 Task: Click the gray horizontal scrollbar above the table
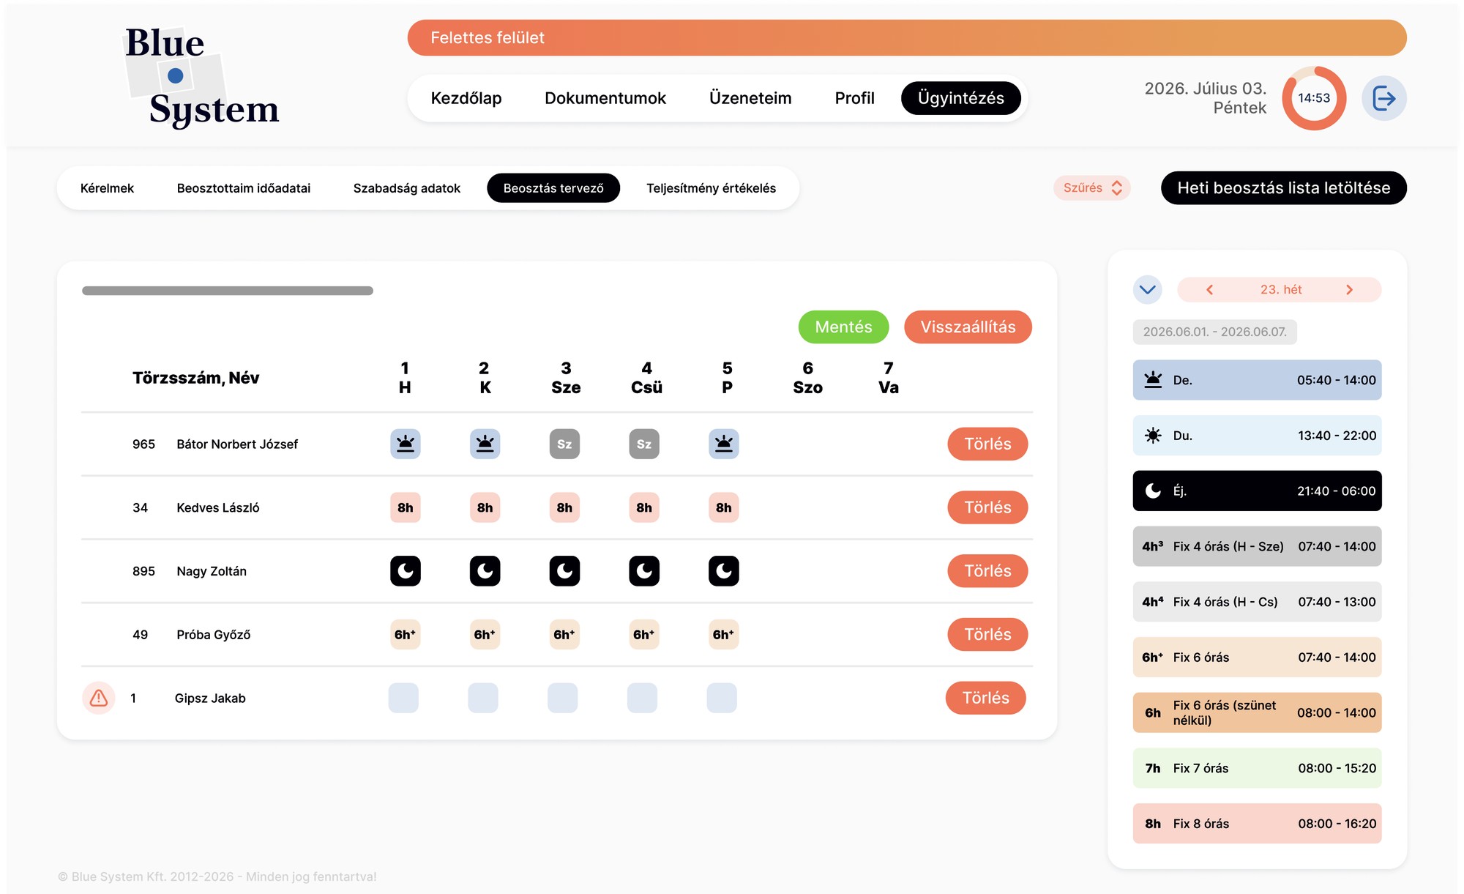(228, 291)
